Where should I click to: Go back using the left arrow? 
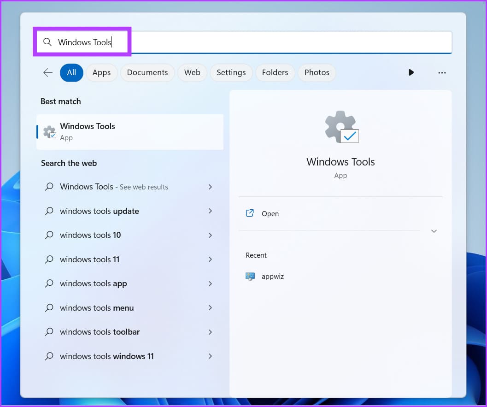[x=47, y=73]
